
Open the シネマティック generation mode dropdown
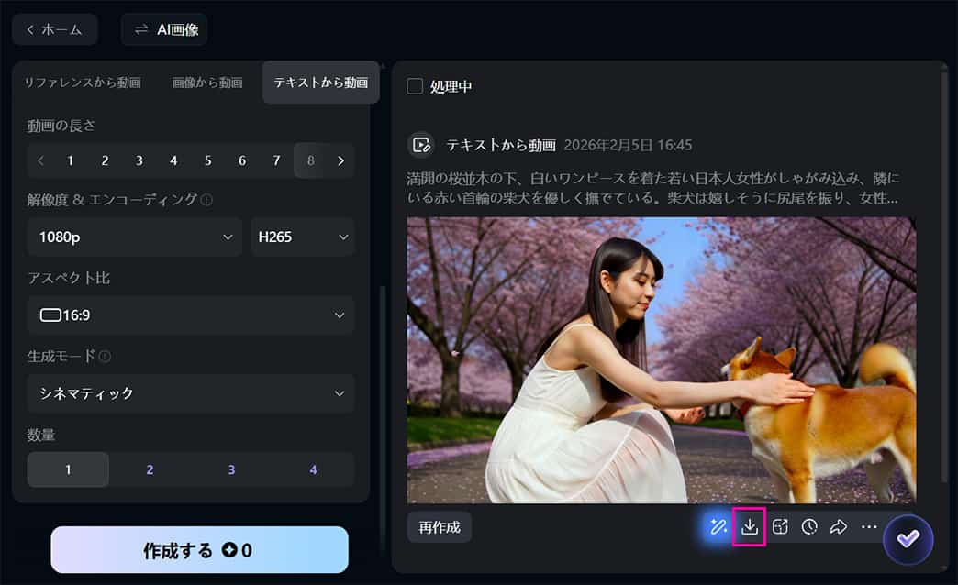coord(190,393)
